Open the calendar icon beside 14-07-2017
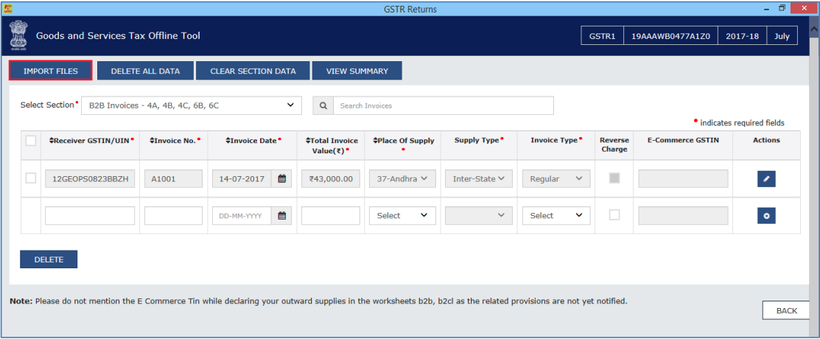The width and height of the screenshot is (820, 339). 281,179
